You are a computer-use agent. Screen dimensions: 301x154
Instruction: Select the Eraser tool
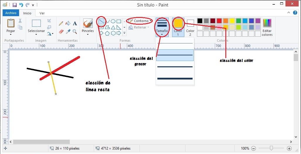coord(61,31)
